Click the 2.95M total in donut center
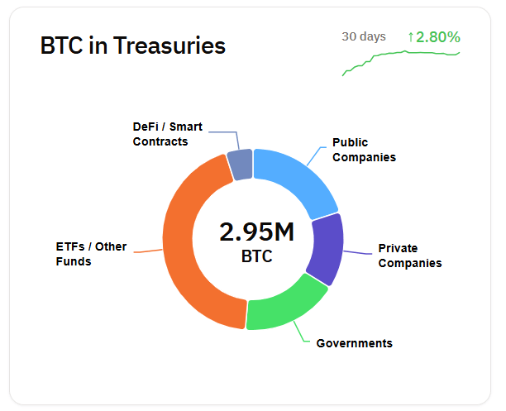The height and width of the screenshot is (411, 506). point(257,232)
